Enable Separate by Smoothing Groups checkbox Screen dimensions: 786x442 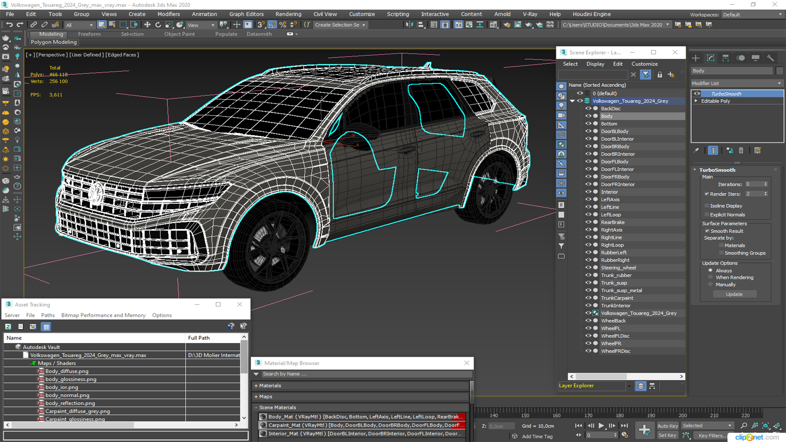[x=721, y=253]
